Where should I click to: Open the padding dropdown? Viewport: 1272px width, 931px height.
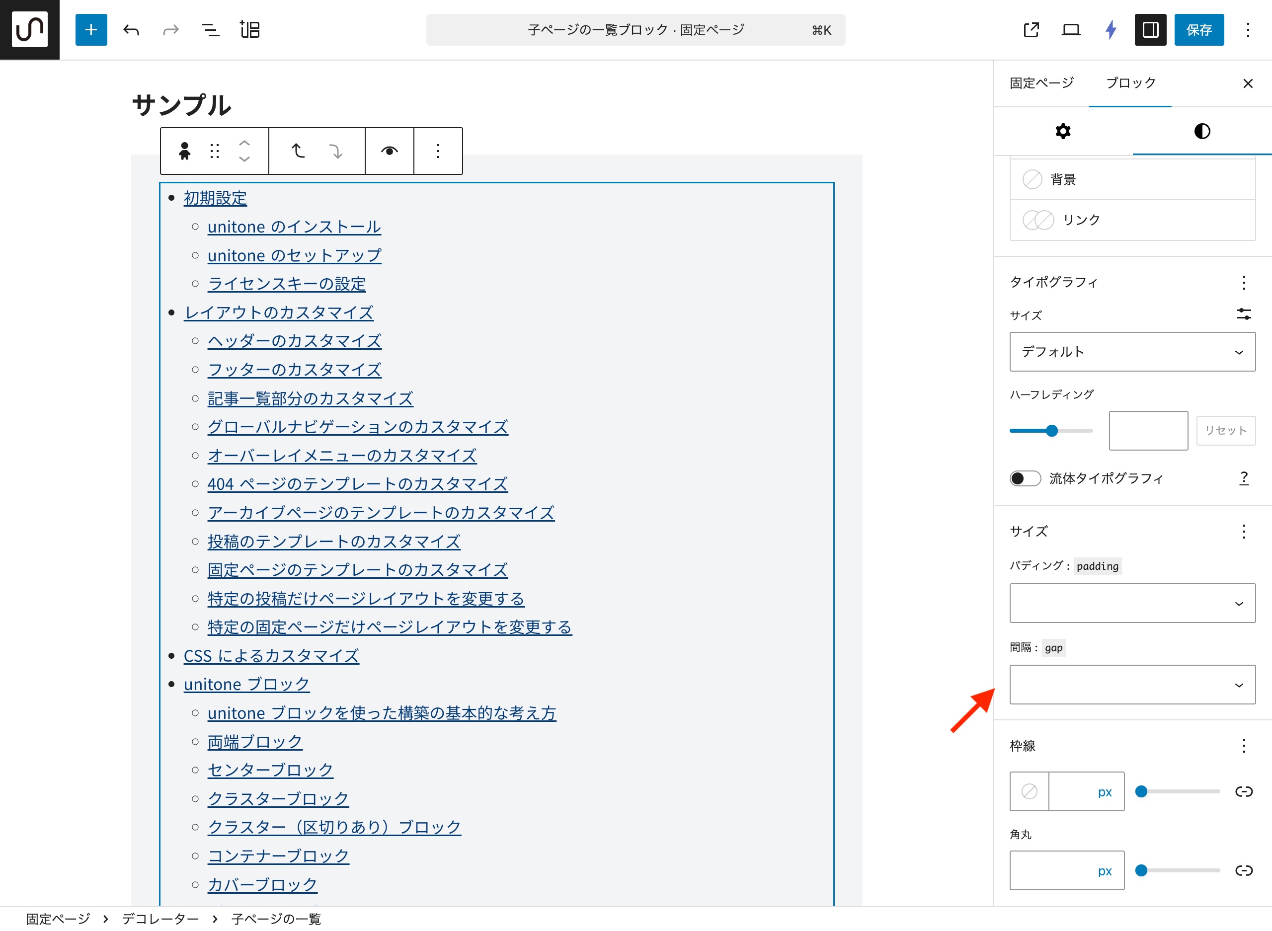(1132, 603)
